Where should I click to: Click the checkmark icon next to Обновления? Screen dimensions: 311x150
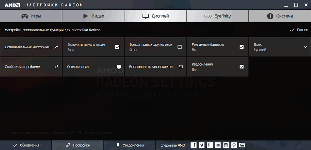15,145
